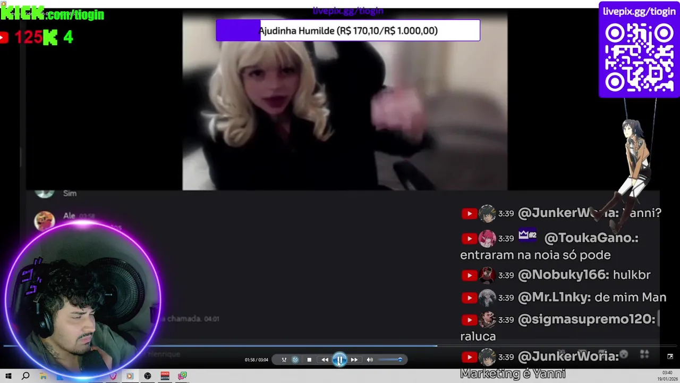Click the chat text 'entraram na noia só pode'

[x=535, y=255]
